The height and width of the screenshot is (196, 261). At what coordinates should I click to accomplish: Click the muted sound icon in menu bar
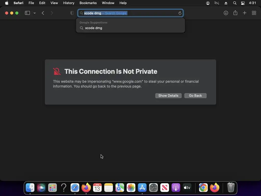click(x=217, y=3)
